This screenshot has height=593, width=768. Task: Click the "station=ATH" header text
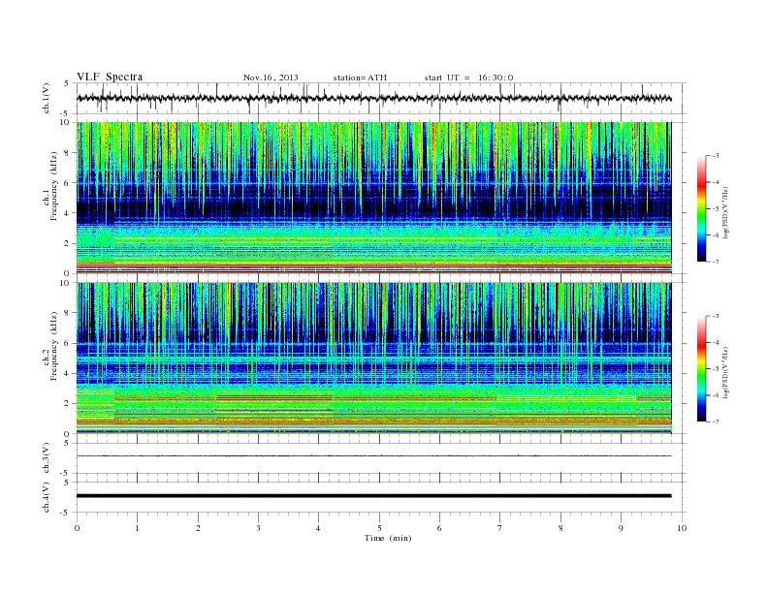click(x=360, y=78)
